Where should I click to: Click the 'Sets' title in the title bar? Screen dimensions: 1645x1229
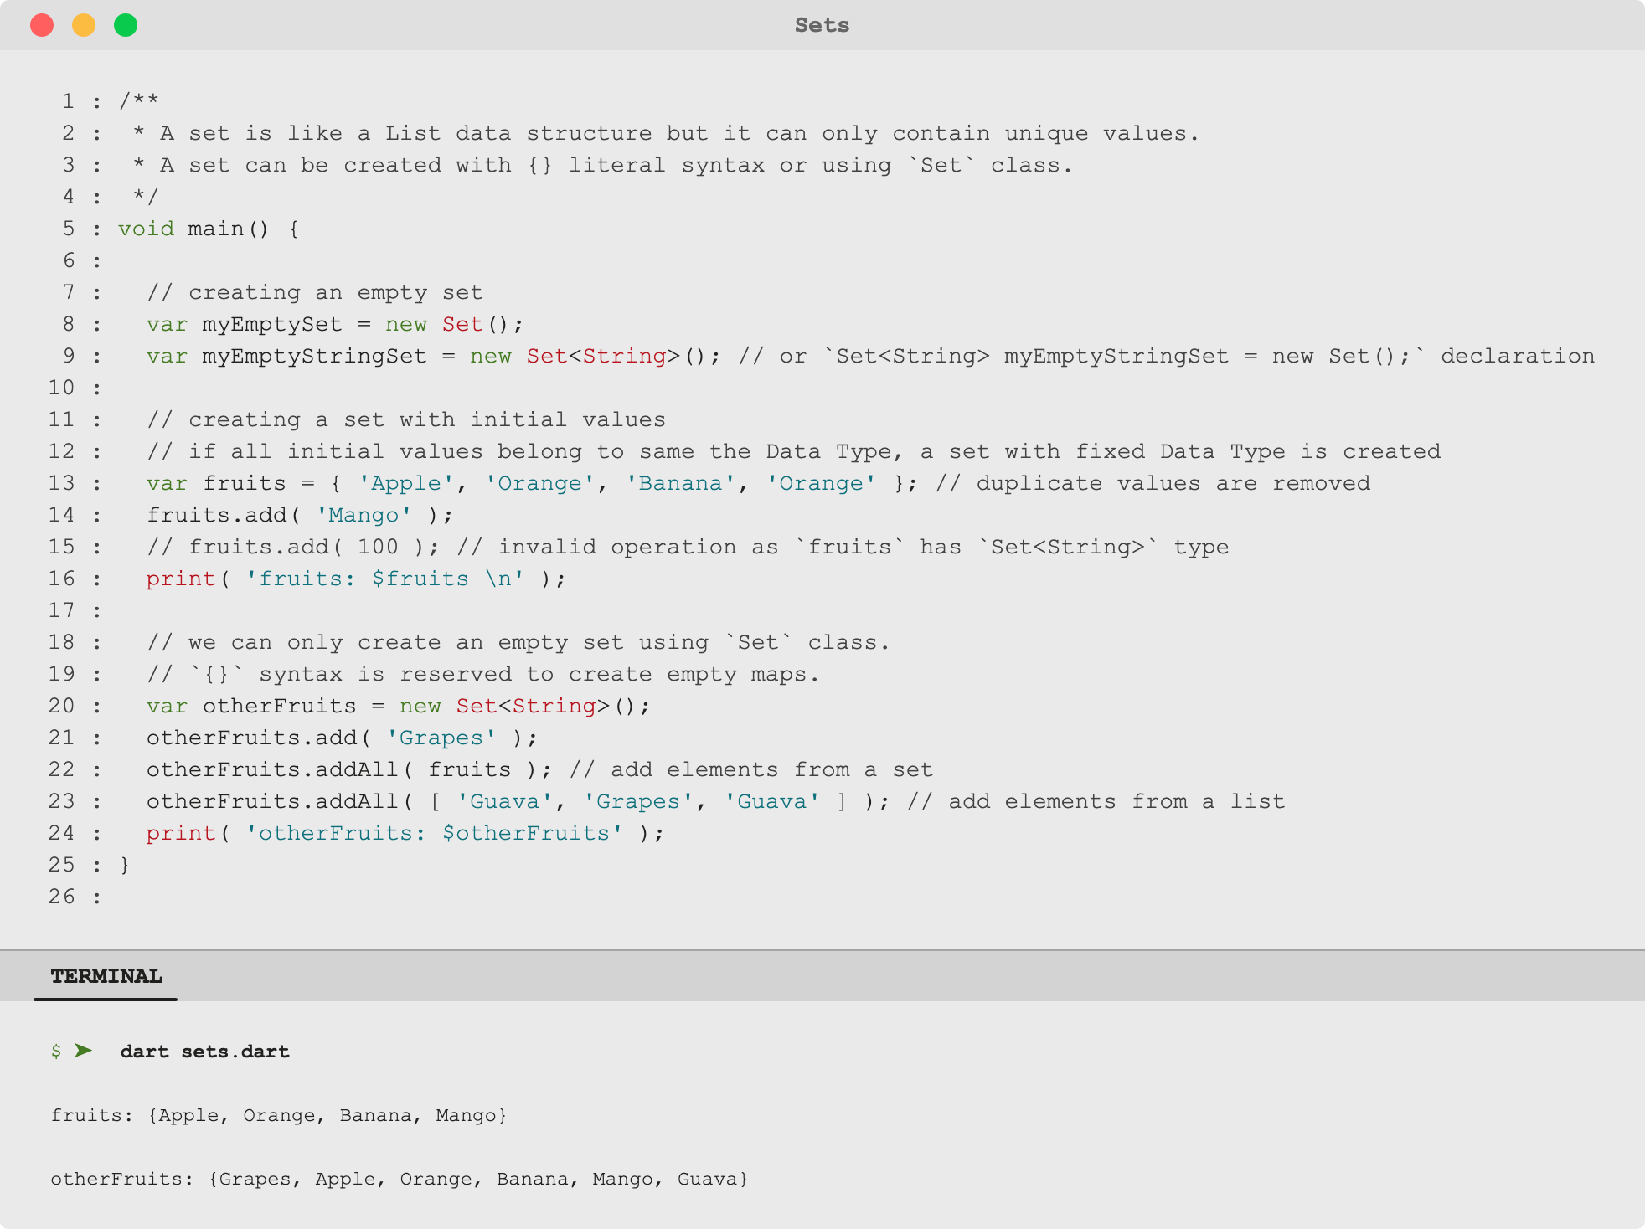(822, 25)
